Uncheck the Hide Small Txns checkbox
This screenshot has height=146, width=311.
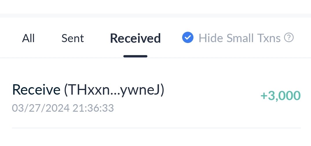188,37
